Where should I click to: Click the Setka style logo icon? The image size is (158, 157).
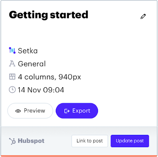[12, 50]
